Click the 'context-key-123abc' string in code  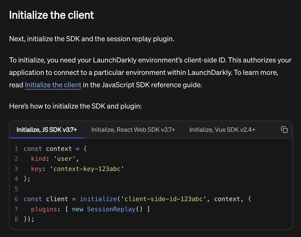coord(87,169)
